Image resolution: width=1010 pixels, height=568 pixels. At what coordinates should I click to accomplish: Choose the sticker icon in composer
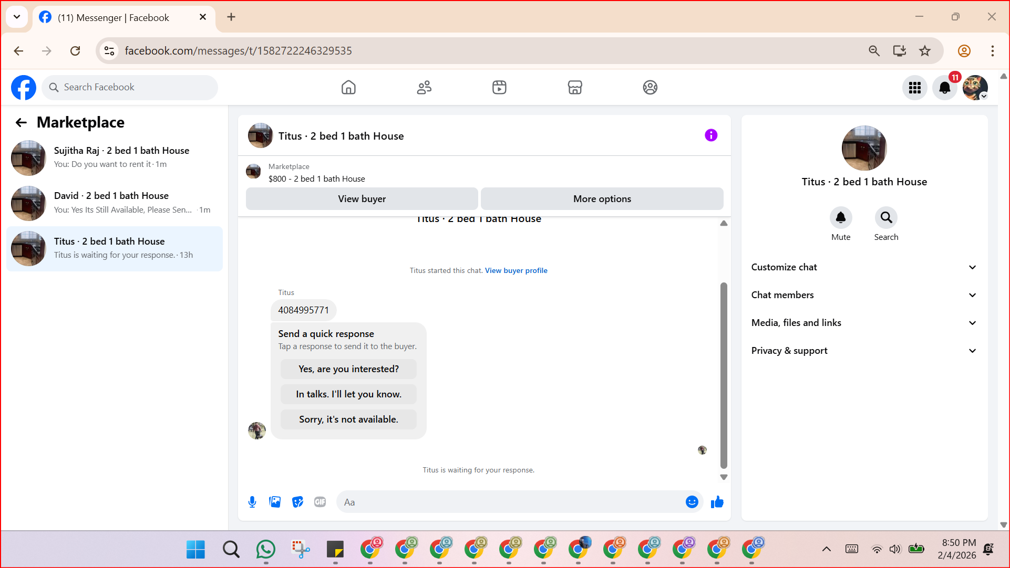[297, 502]
